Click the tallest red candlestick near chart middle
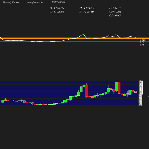Viewport: 149px width, 149px height. [x=87, y=91]
